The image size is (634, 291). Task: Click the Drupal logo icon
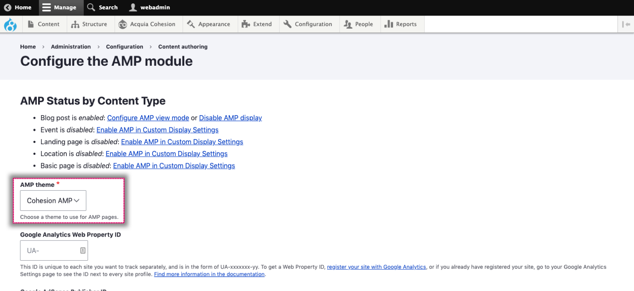10,24
